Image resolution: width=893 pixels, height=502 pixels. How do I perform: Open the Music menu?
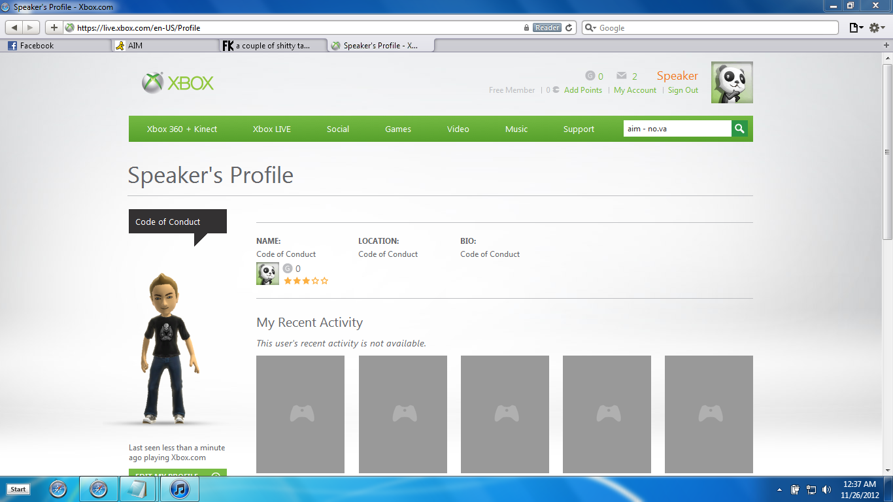516,129
